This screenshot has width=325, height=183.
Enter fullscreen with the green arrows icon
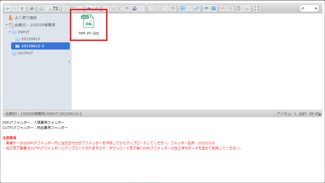[x=257, y=8]
